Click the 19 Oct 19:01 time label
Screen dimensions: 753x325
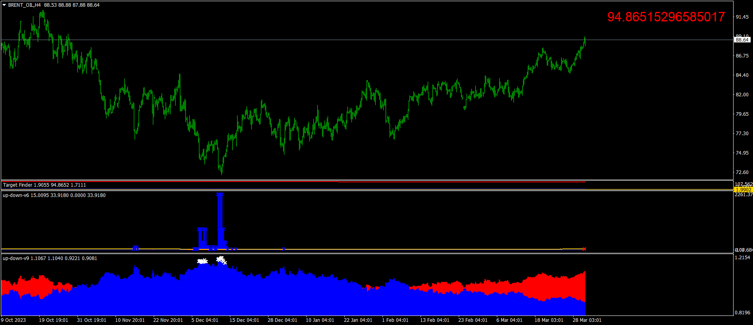[54, 320]
